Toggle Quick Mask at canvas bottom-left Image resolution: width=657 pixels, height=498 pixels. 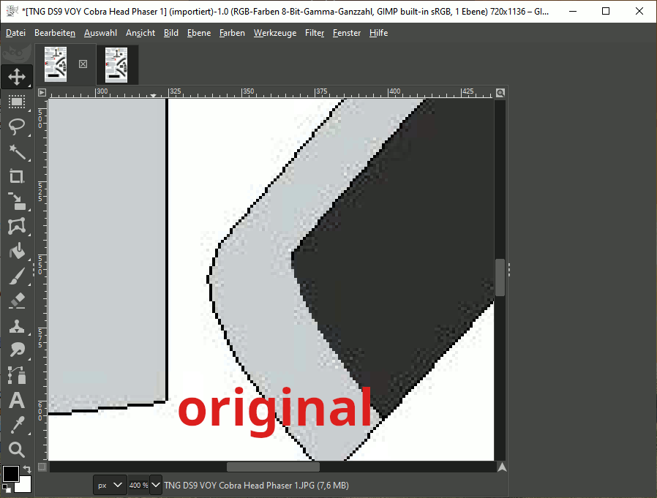point(42,467)
